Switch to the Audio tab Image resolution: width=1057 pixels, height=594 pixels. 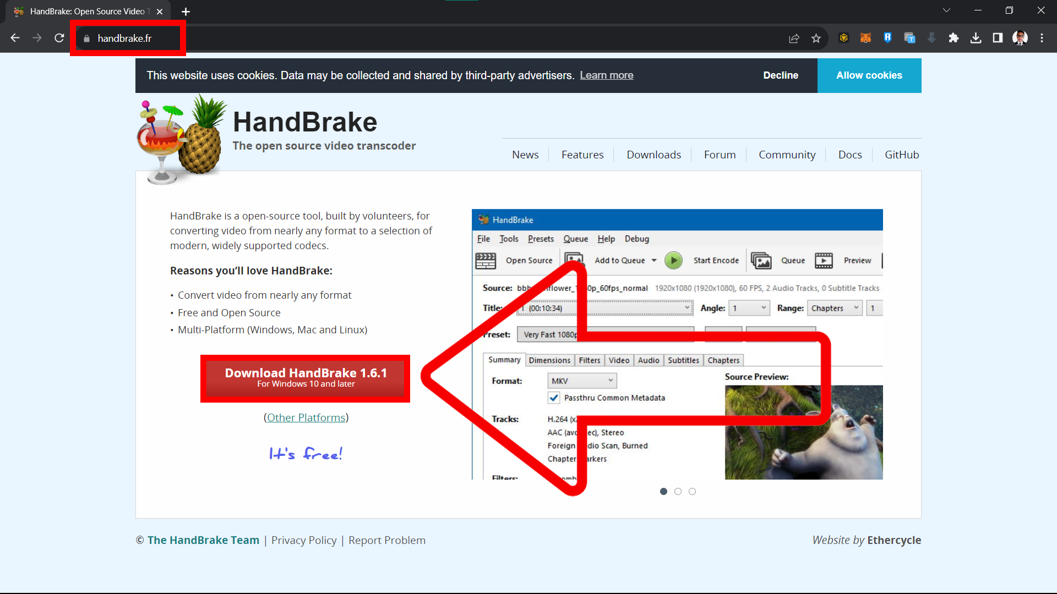pos(649,360)
